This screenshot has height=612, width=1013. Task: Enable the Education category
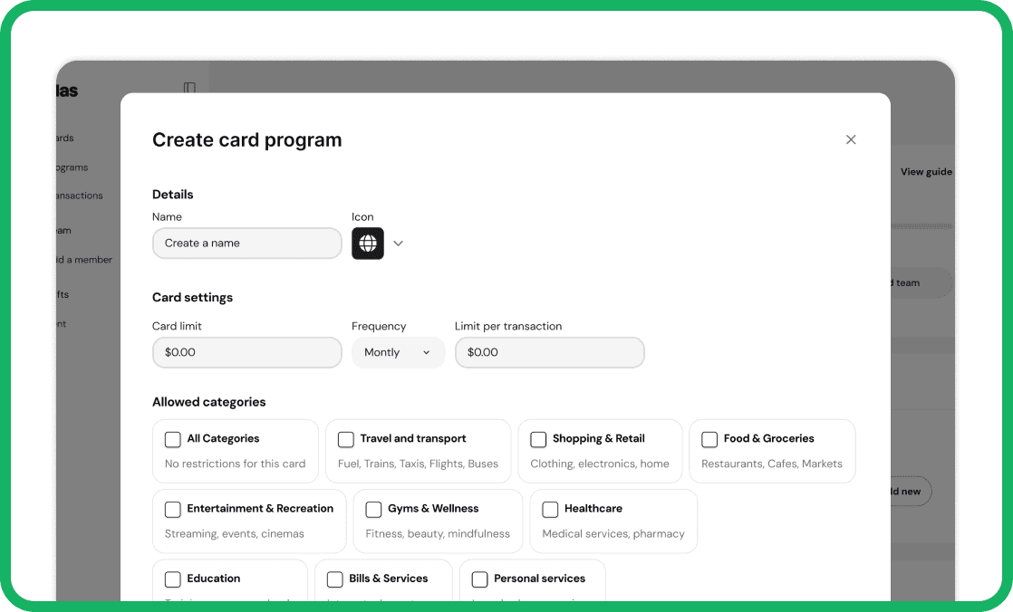tap(172, 579)
